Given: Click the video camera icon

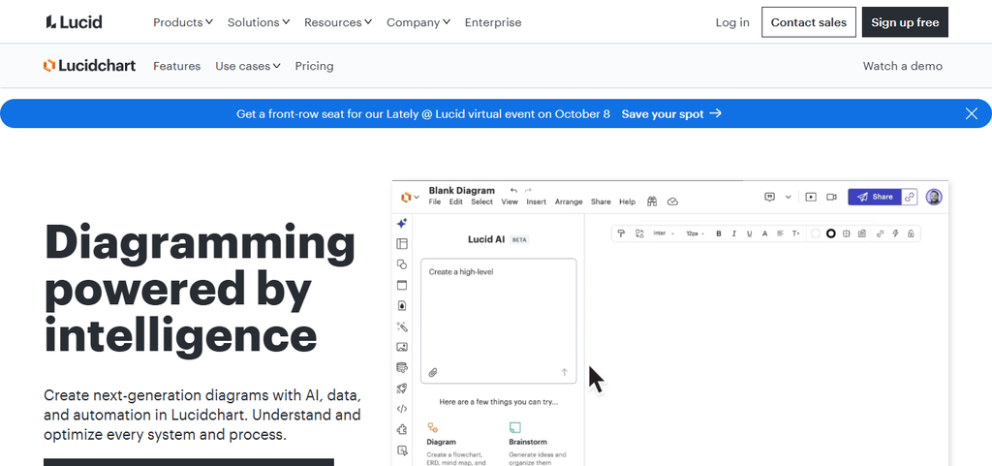Looking at the screenshot, I should (x=831, y=198).
